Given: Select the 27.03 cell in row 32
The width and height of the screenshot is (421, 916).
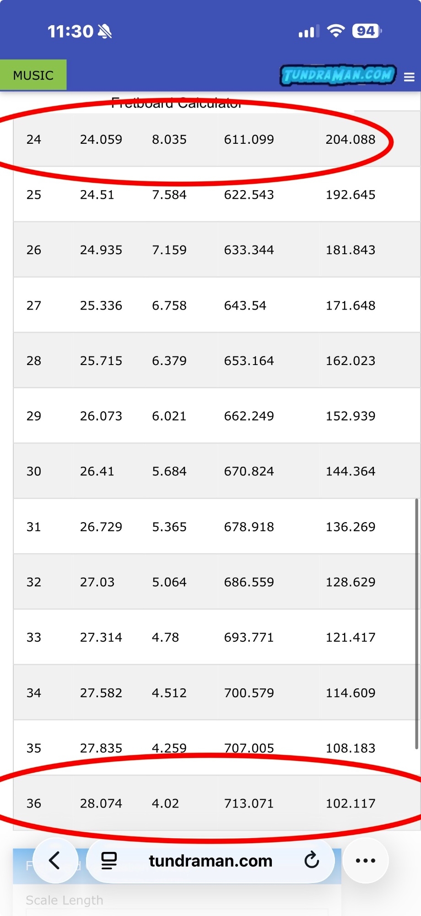Looking at the screenshot, I should tap(97, 582).
